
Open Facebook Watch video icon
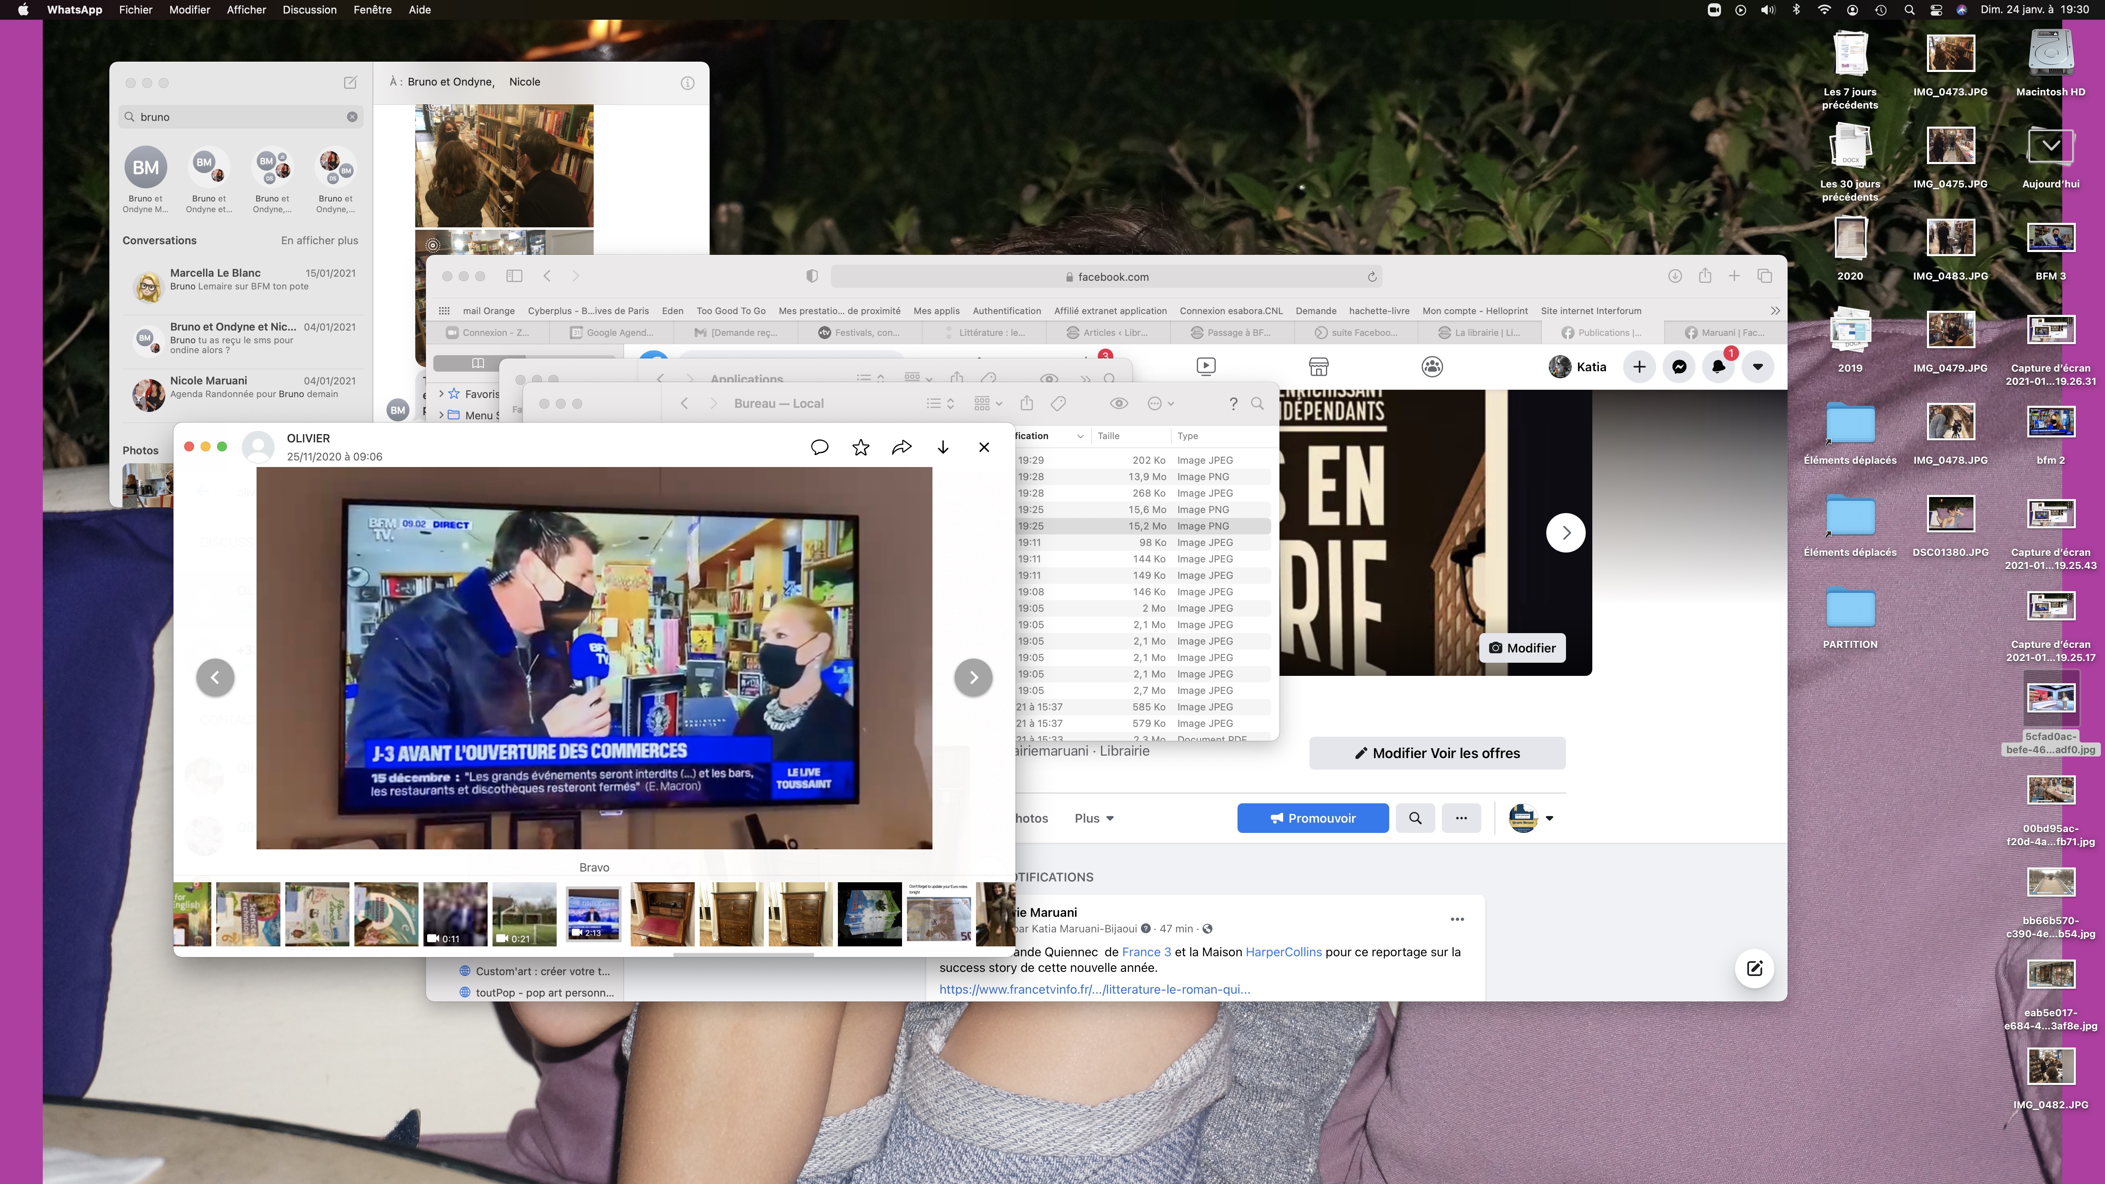(x=1206, y=366)
